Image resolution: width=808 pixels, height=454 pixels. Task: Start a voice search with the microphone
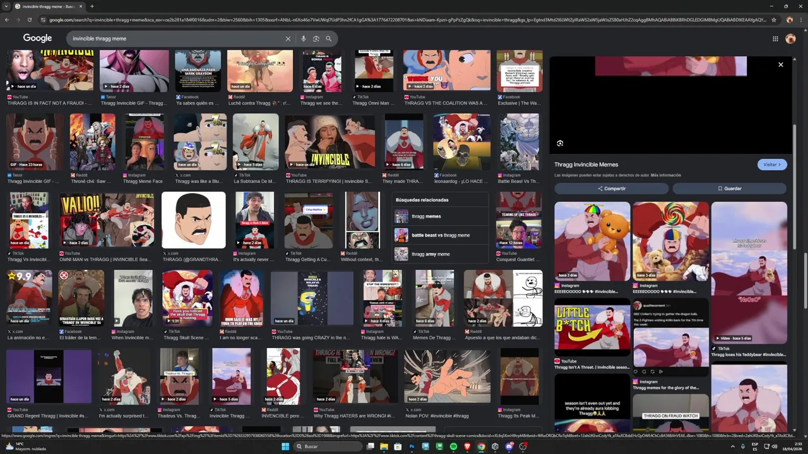pyautogui.click(x=304, y=38)
